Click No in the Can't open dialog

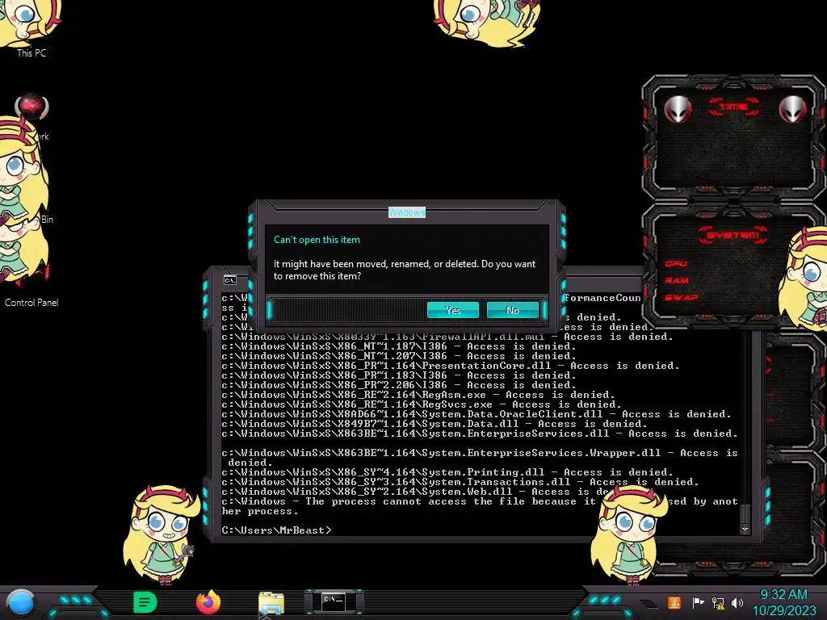[x=513, y=310]
